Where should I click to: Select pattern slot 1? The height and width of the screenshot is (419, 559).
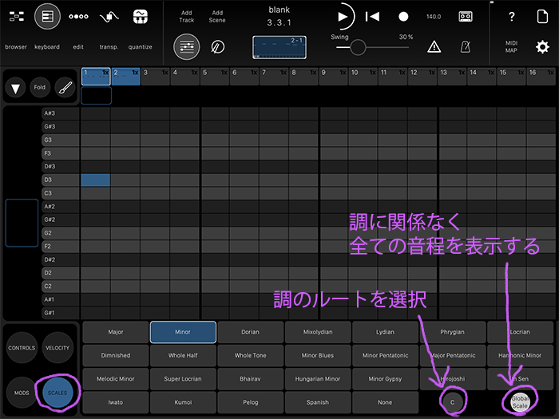point(96,77)
